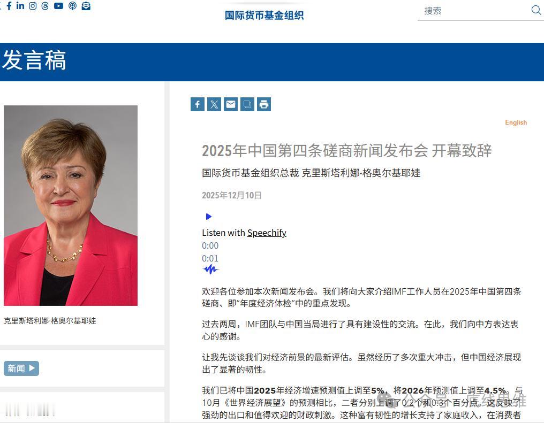Open the email newsletter icon in the header
The width and height of the screenshot is (544, 423).
[86, 6]
